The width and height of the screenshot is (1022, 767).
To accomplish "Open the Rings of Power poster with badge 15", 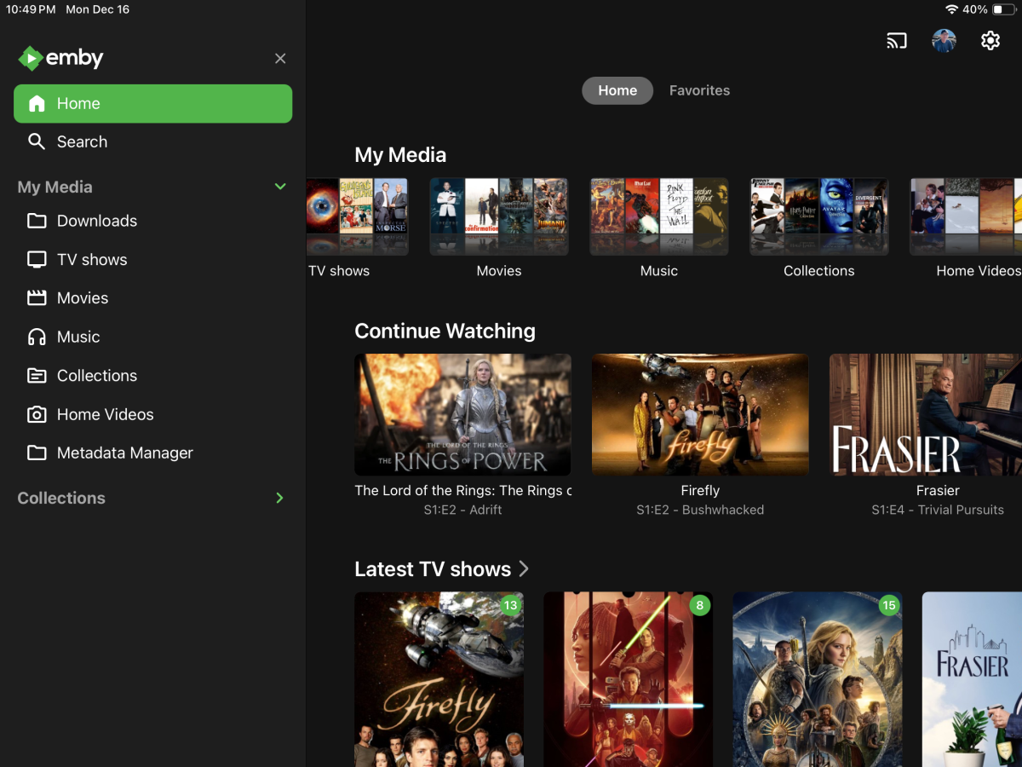I will (817, 679).
